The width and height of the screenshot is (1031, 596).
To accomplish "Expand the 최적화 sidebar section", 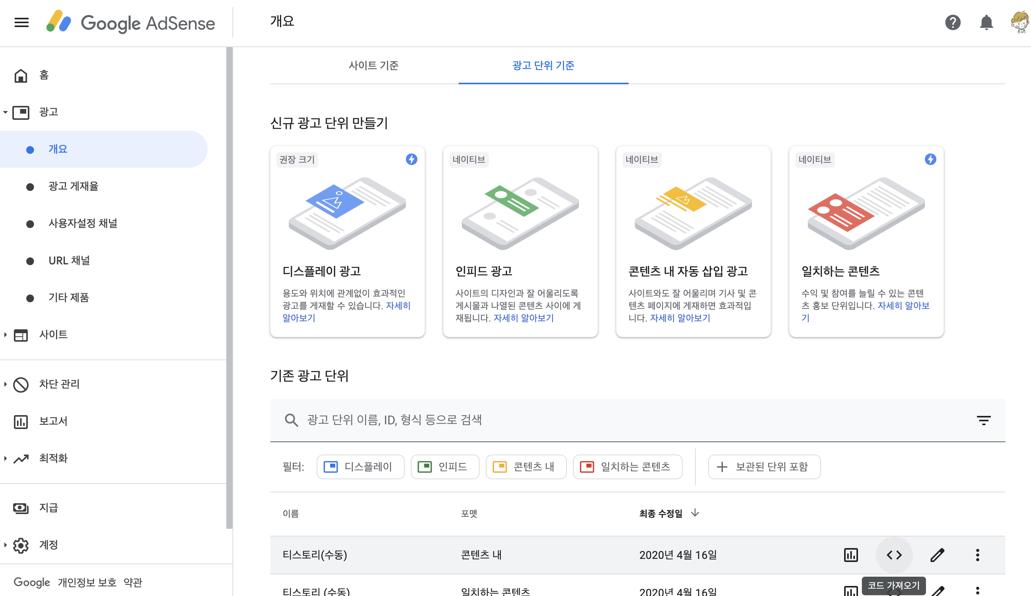I will tap(53, 458).
